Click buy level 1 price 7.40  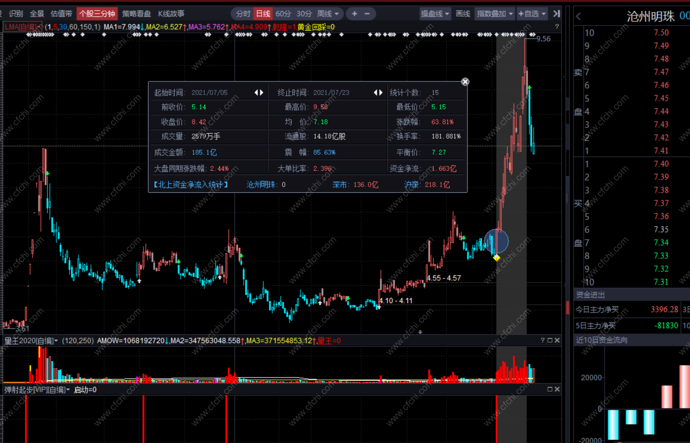click(661, 164)
